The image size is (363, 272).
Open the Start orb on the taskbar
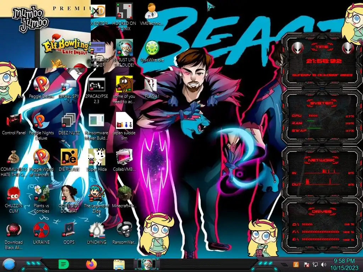tap(9, 265)
